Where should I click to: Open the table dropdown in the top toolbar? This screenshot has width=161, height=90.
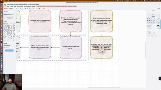44,8
